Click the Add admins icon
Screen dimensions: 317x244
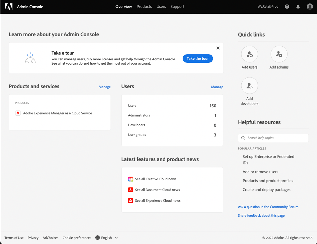279,54
